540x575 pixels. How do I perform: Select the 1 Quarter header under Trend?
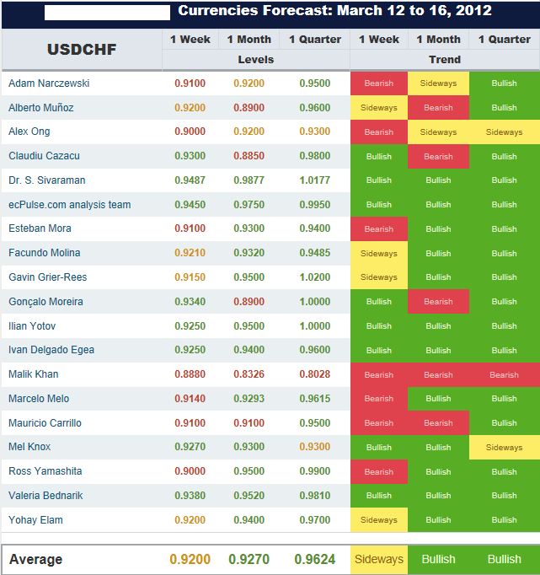505,40
